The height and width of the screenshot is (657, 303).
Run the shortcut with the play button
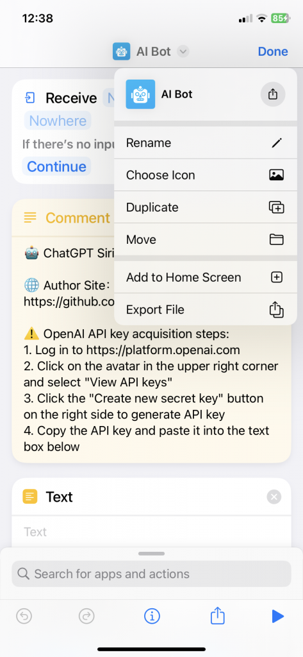[x=277, y=616]
